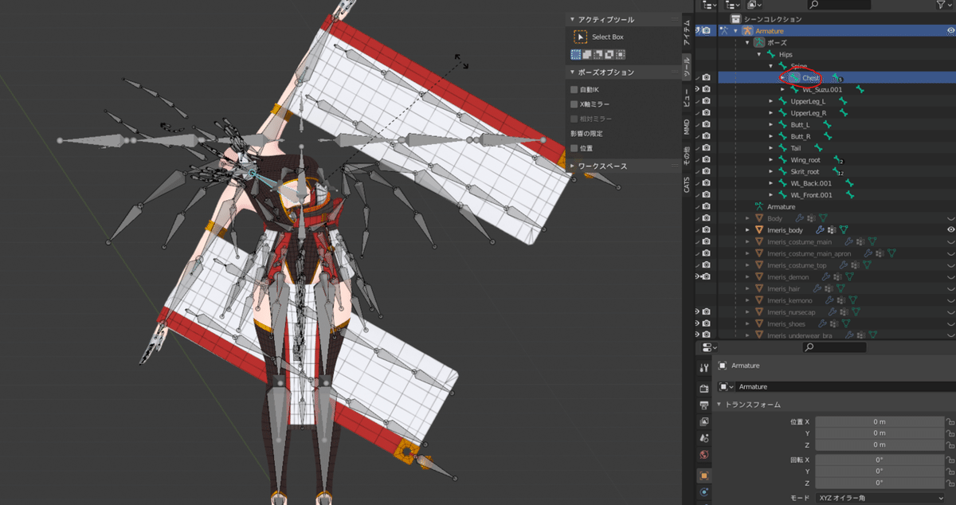
Task: Select Tail bone in the outliner
Action: 796,148
